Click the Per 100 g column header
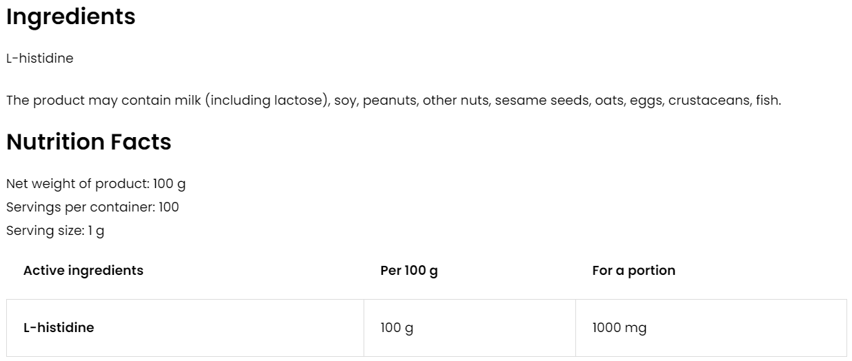 (409, 271)
